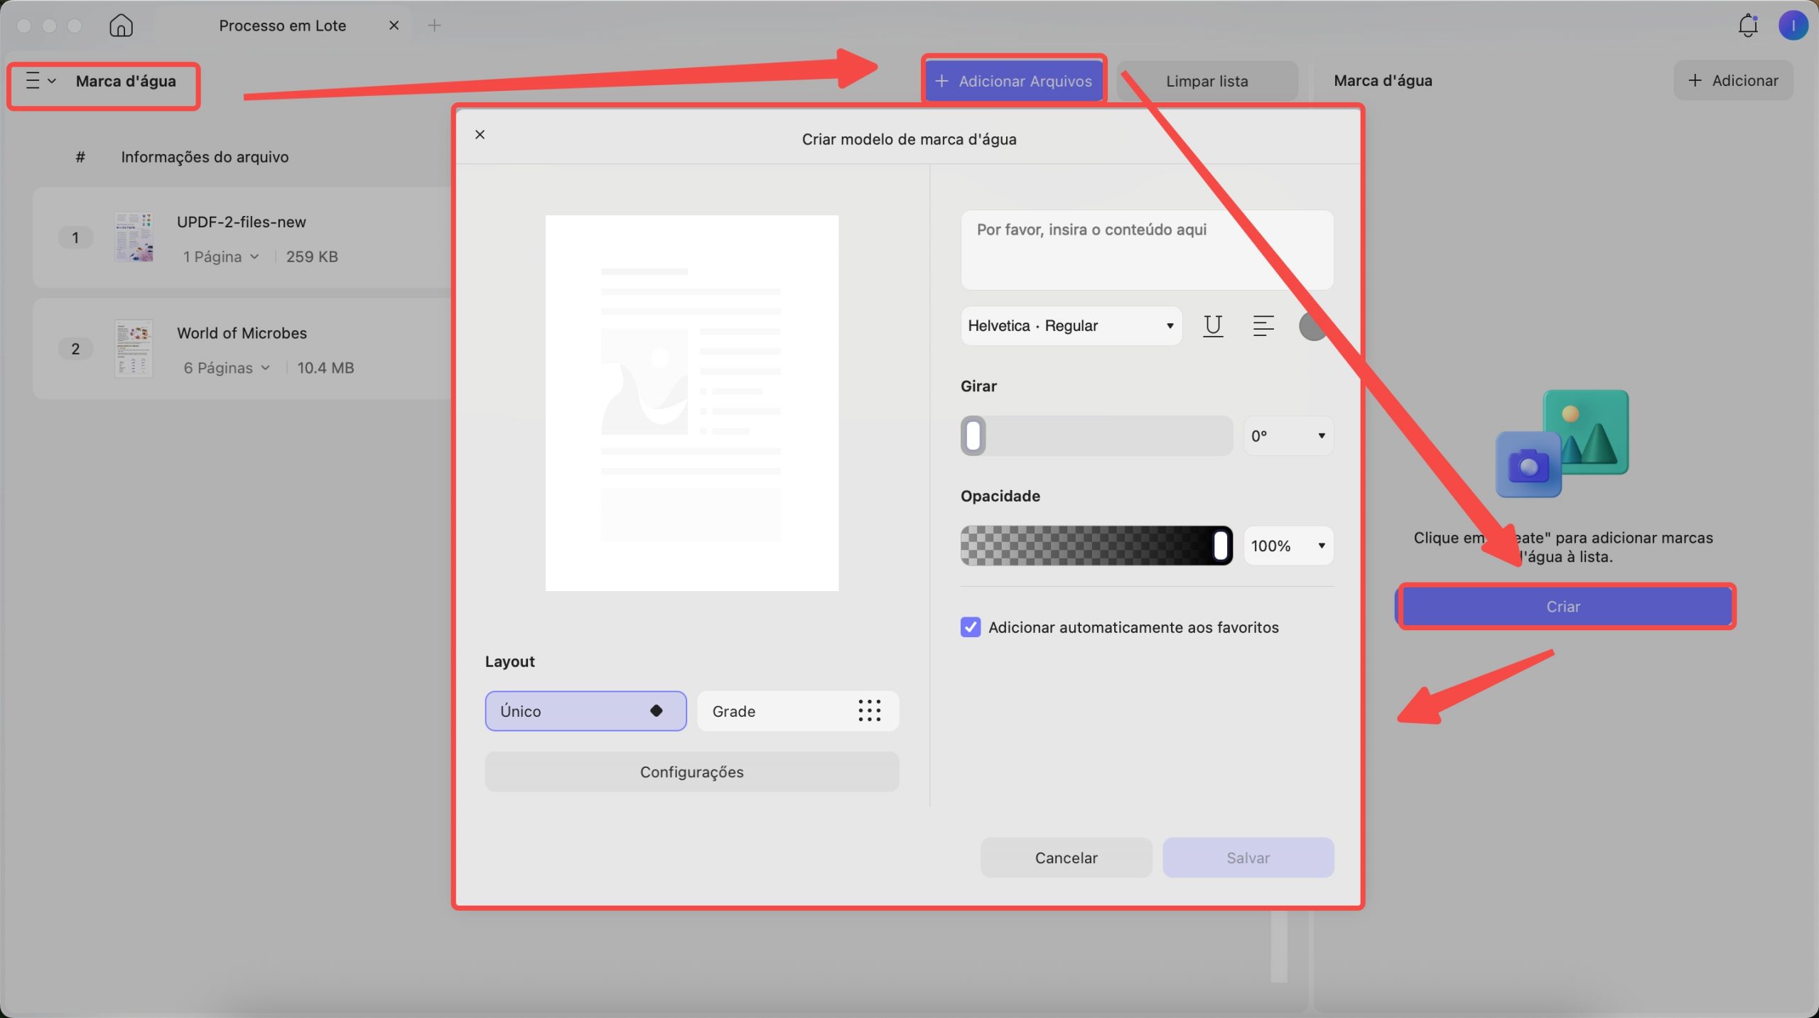
Task: Click the 10.4 MB file size
Action: [x=325, y=368]
